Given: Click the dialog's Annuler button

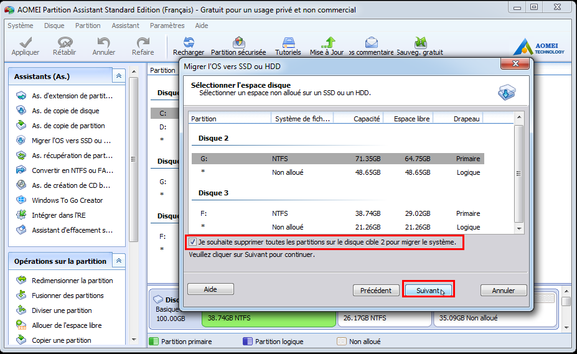Looking at the screenshot, I should pyautogui.click(x=504, y=291).
